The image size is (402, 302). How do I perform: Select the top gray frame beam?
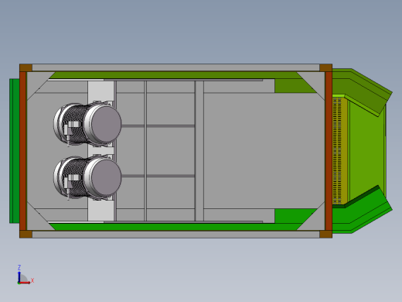(175, 67)
